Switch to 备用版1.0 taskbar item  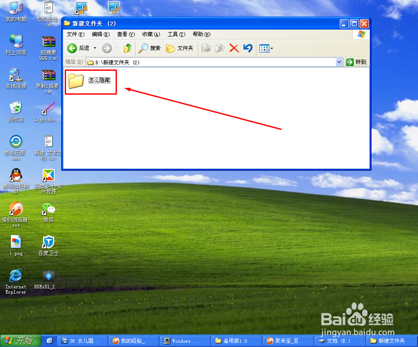(x=236, y=341)
